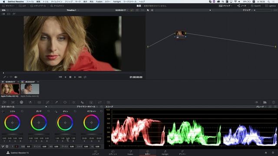Switch to the Fairlight page tab

coord(165,153)
